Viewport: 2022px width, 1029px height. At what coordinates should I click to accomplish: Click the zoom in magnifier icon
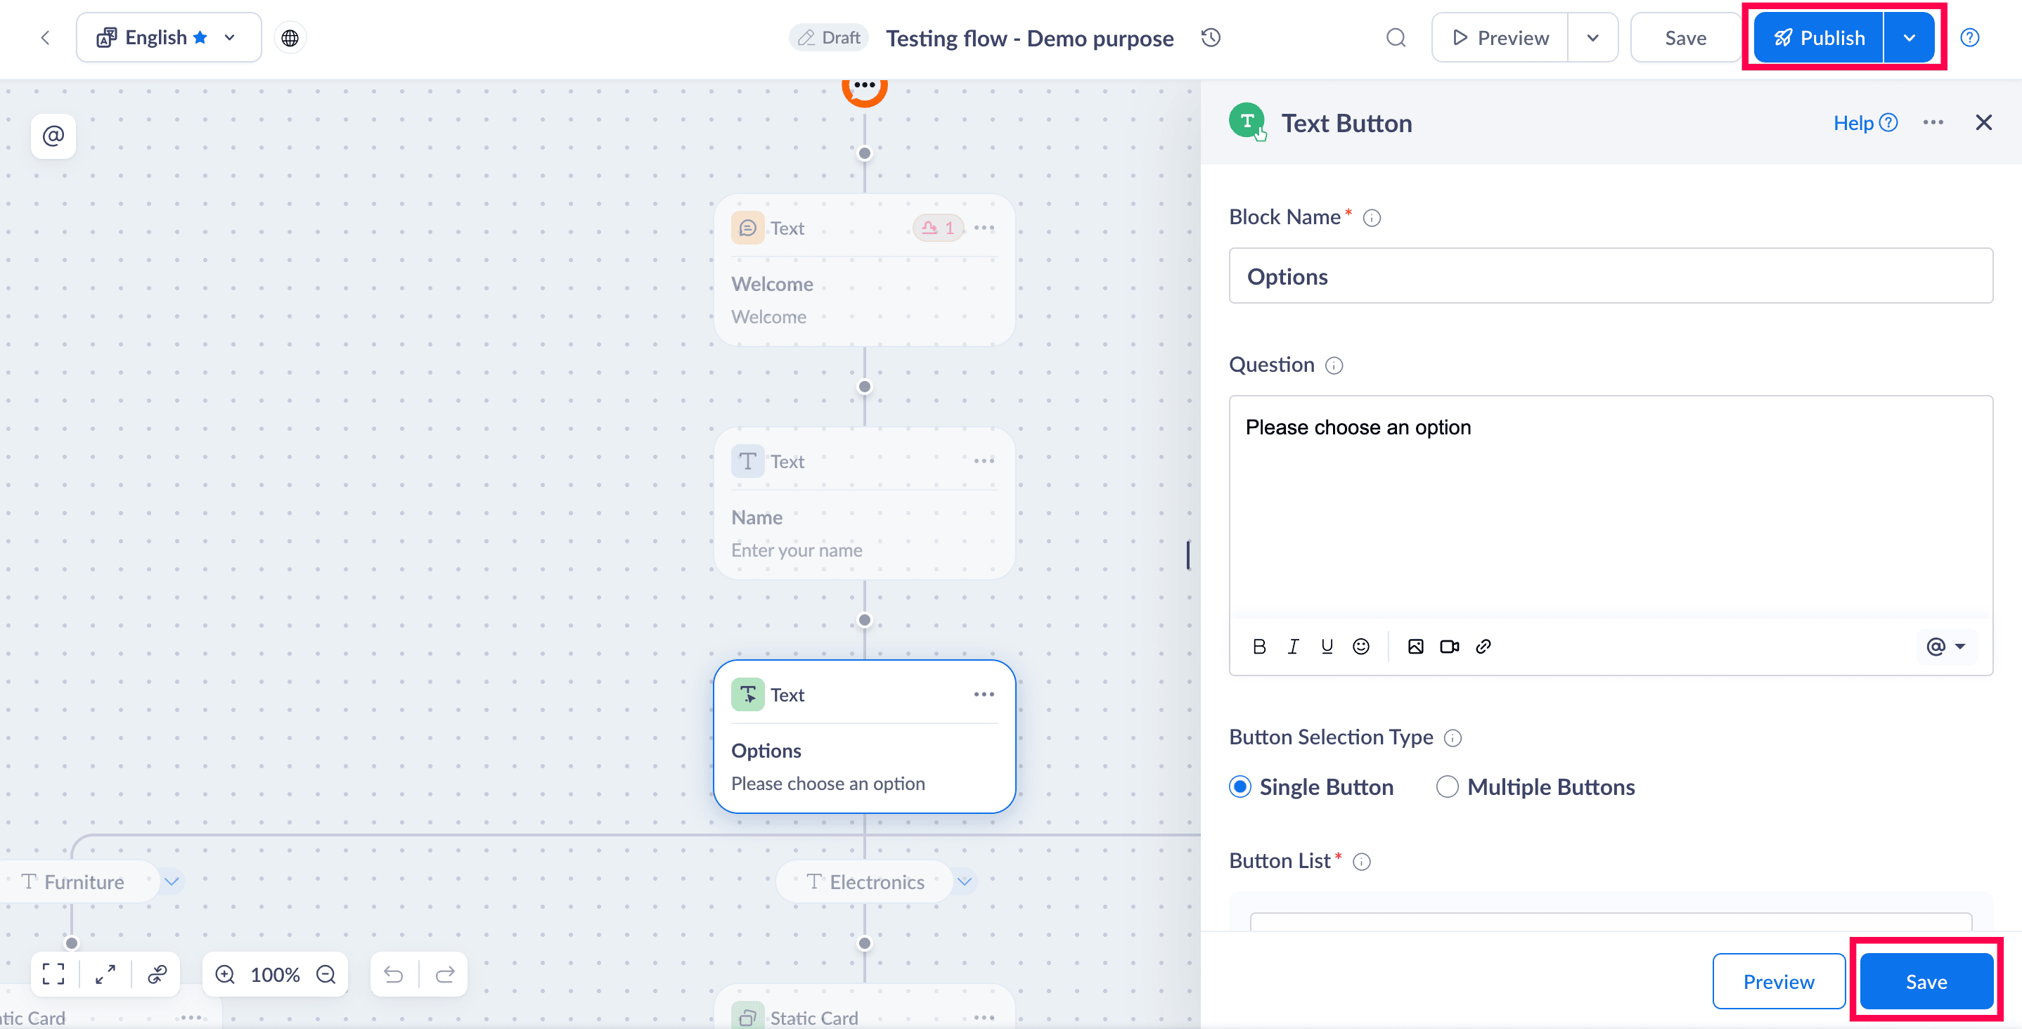coord(225,974)
